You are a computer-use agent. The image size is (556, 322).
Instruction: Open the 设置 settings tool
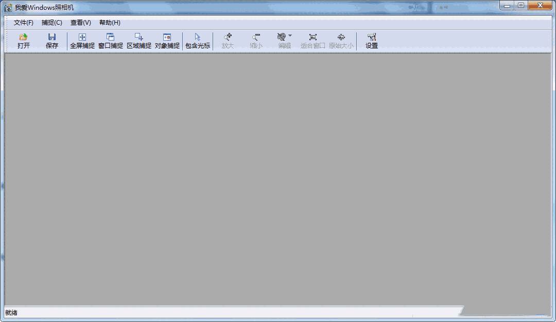coord(372,41)
